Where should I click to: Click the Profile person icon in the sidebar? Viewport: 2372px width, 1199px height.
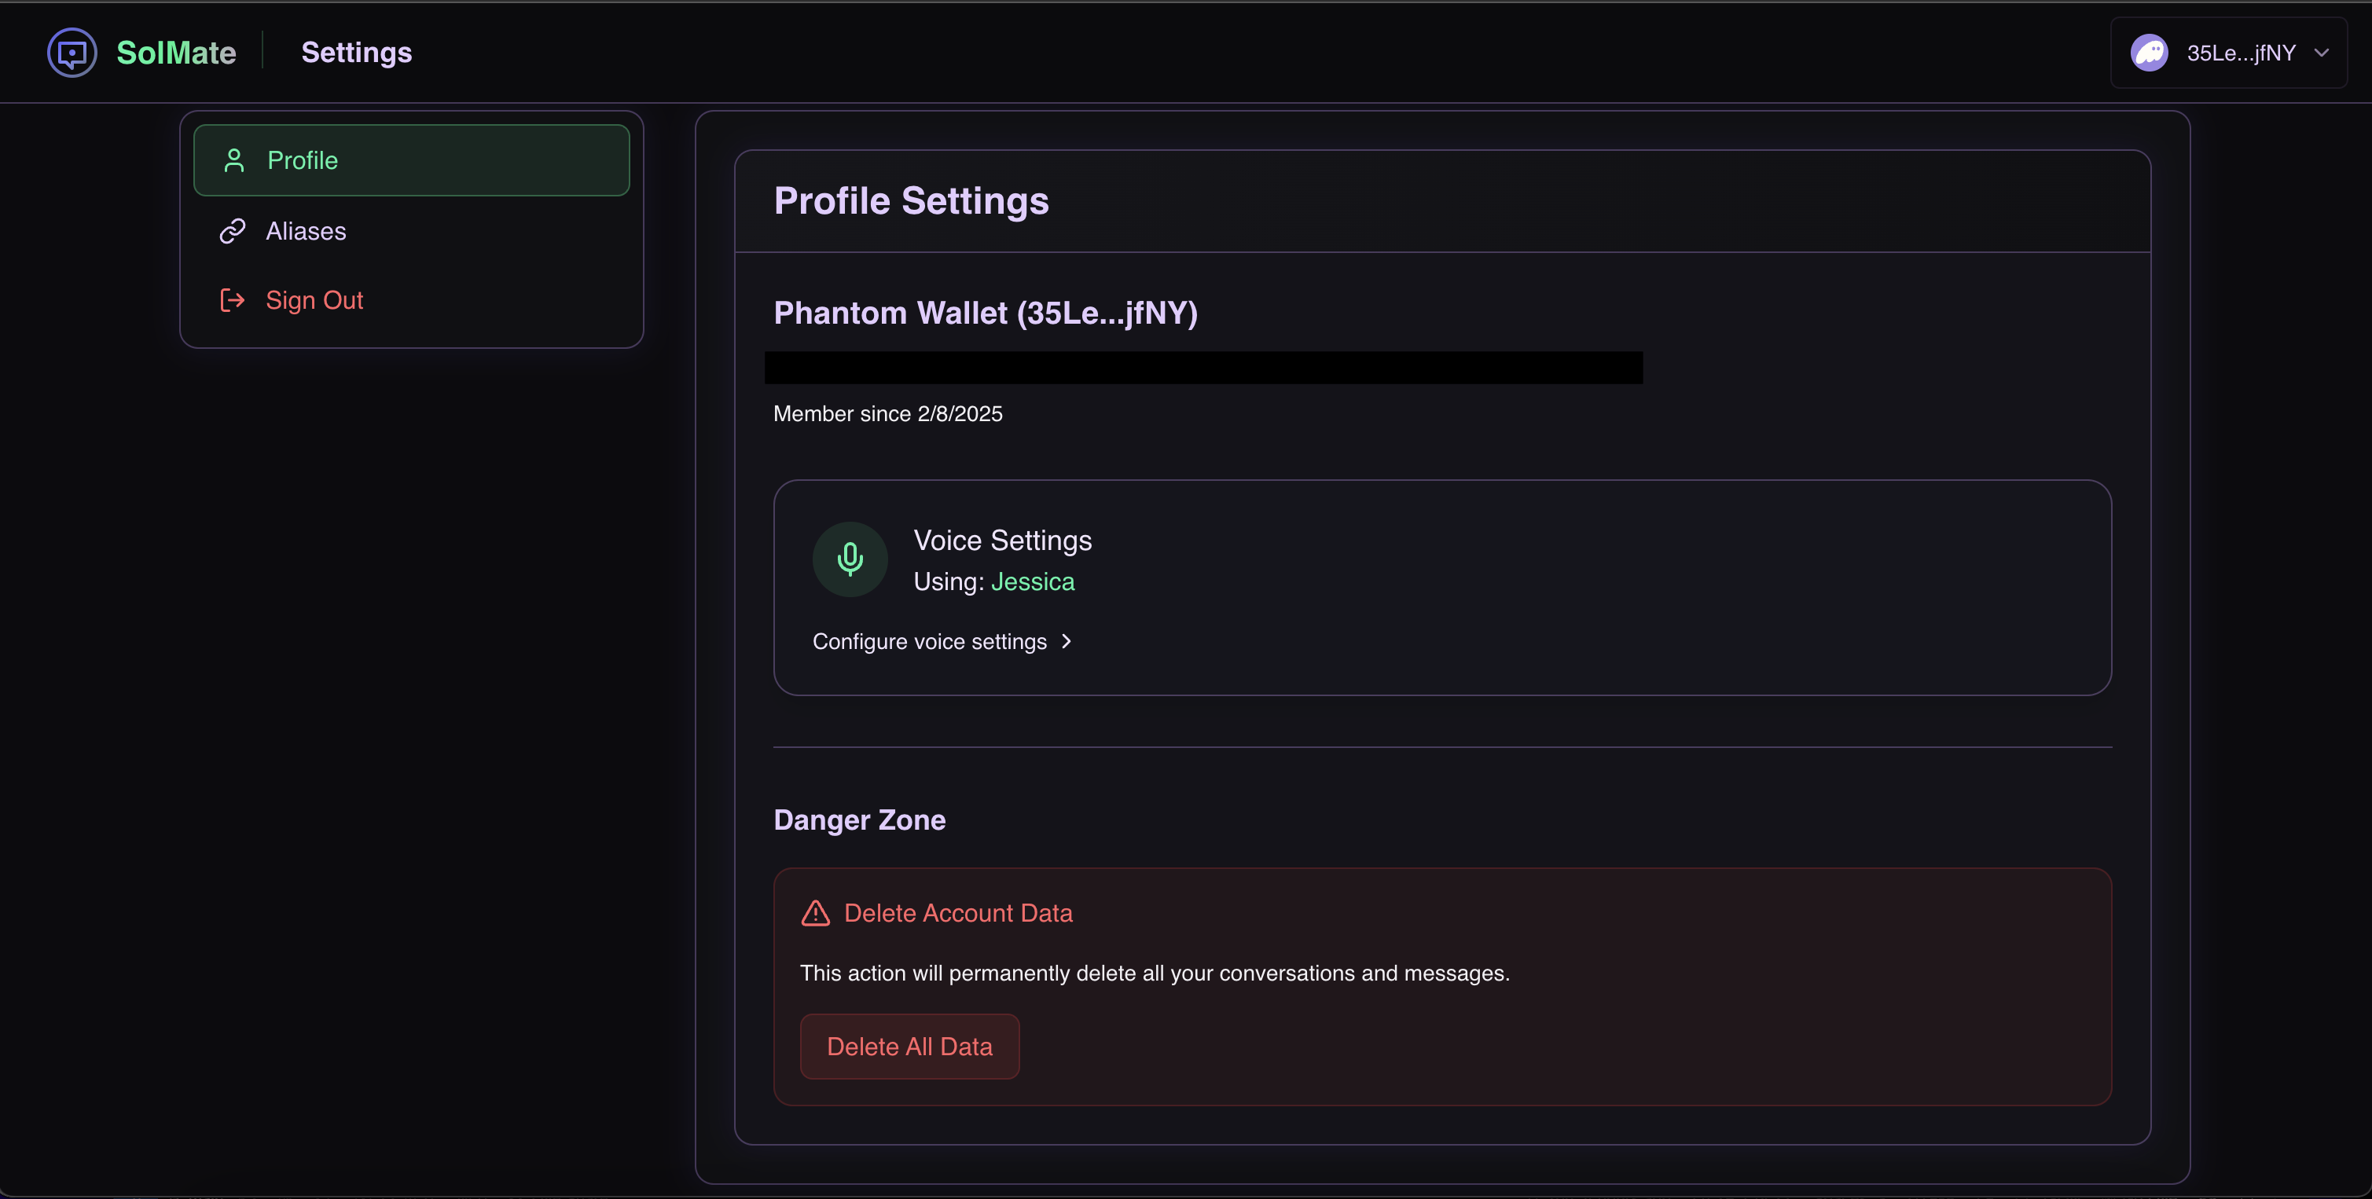click(x=234, y=160)
